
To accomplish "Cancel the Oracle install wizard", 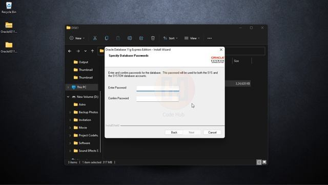I will (212, 133).
